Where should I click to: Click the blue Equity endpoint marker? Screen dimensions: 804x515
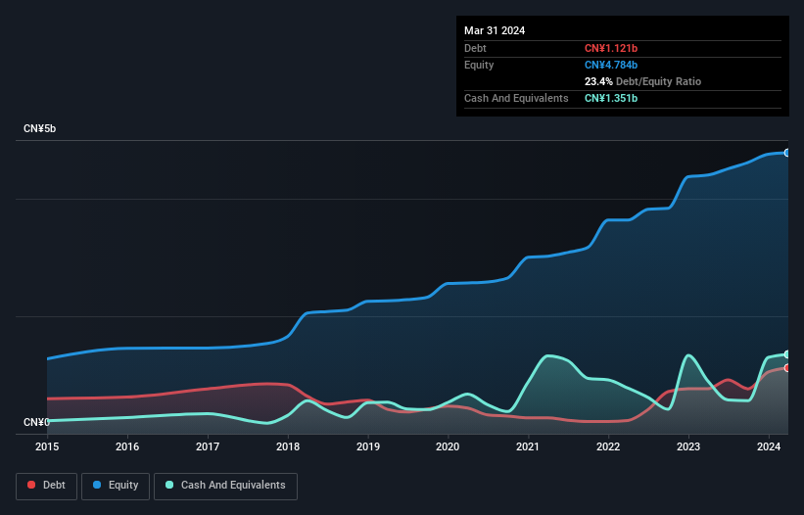click(787, 153)
